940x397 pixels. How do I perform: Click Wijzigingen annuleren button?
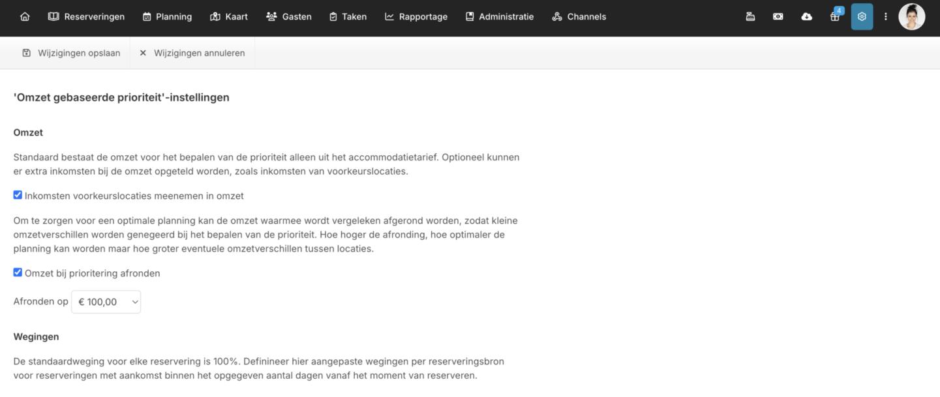[x=192, y=53]
